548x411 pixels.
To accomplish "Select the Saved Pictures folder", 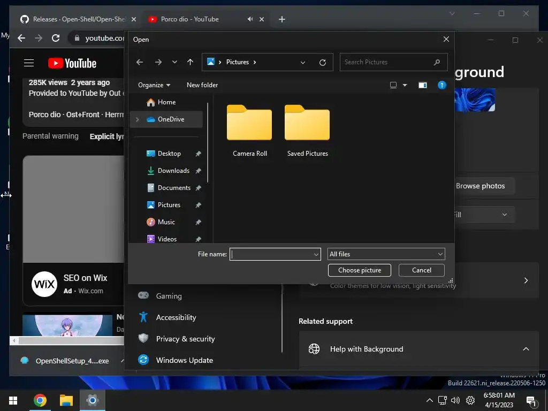I will pyautogui.click(x=307, y=131).
